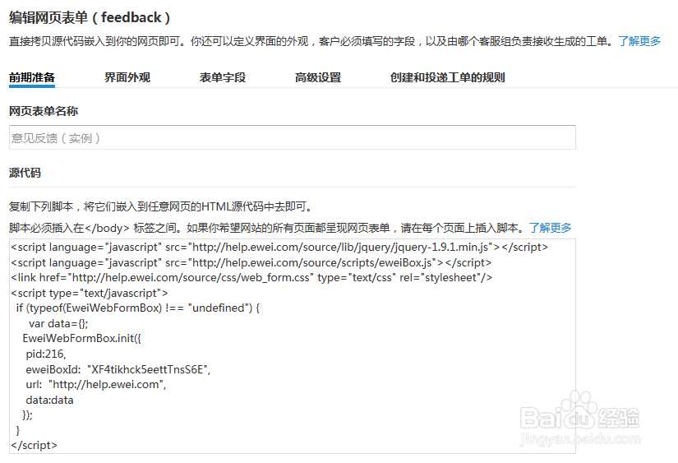
Task: Click the eweiBoxId value line
Action: pyautogui.click(x=118, y=369)
